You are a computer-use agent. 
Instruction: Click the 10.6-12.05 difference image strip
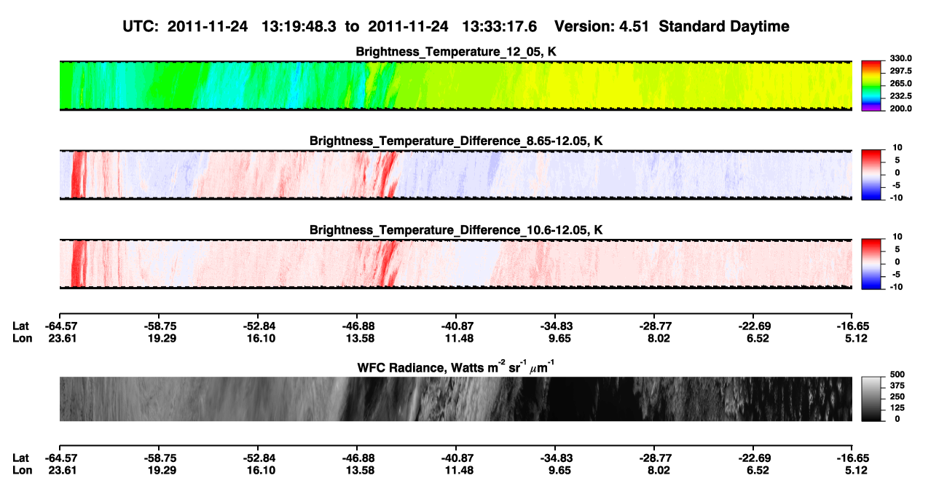(456, 263)
